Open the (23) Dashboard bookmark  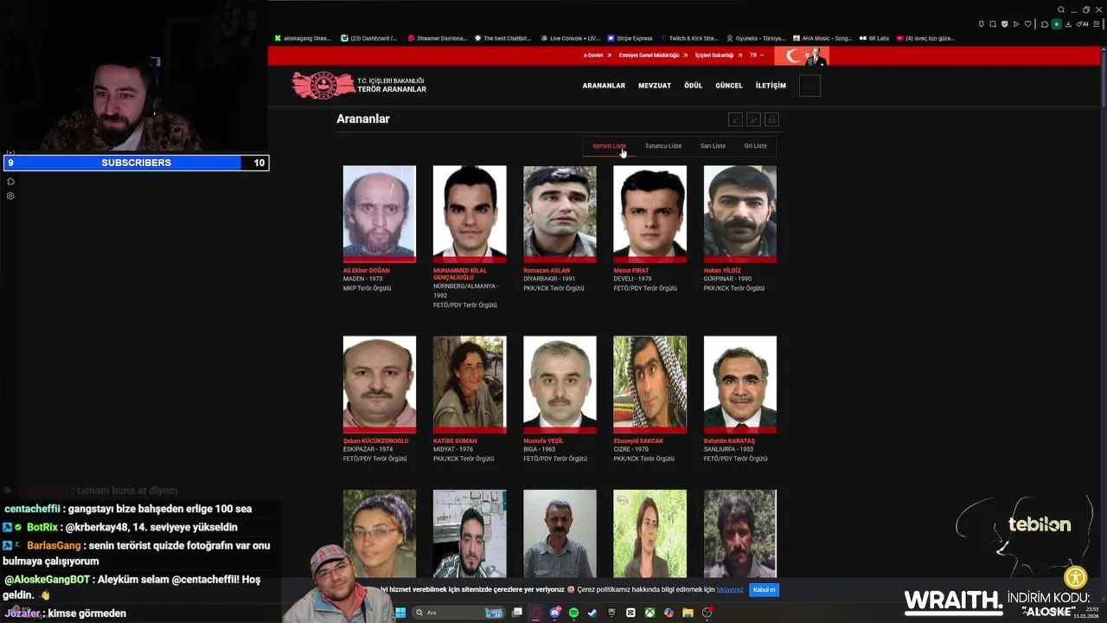[x=369, y=38]
